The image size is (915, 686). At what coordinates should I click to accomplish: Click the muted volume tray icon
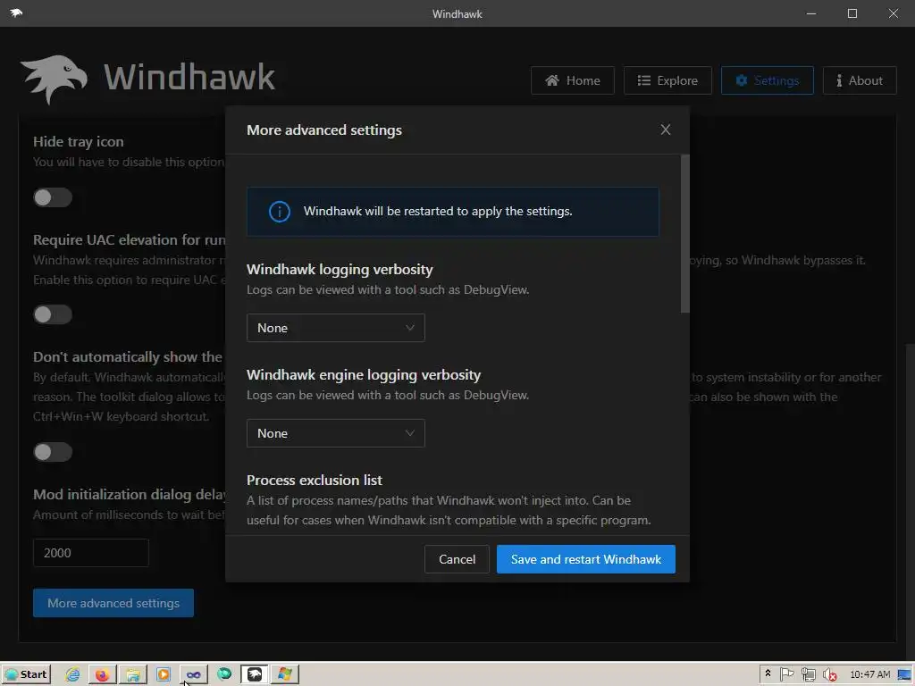tap(829, 674)
